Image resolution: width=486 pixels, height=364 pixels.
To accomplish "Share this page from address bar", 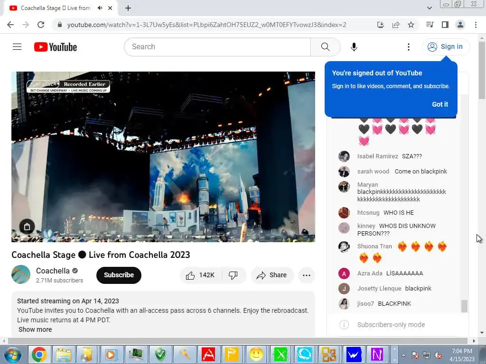I will [x=396, y=25].
